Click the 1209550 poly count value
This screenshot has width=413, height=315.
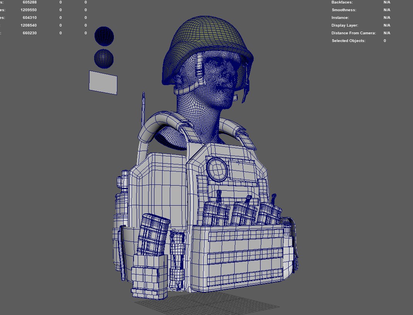pyautogui.click(x=29, y=10)
